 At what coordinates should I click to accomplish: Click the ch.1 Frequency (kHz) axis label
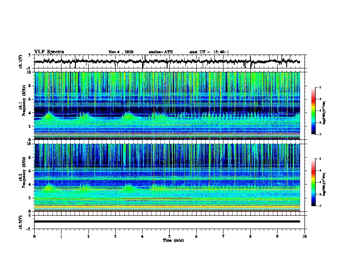coord(23,100)
